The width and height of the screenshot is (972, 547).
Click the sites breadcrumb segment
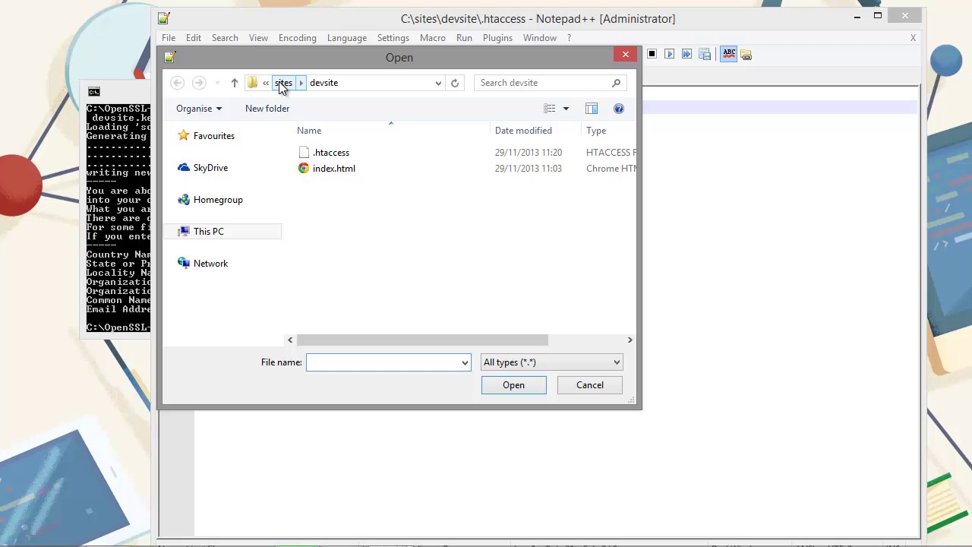pyautogui.click(x=283, y=83)
